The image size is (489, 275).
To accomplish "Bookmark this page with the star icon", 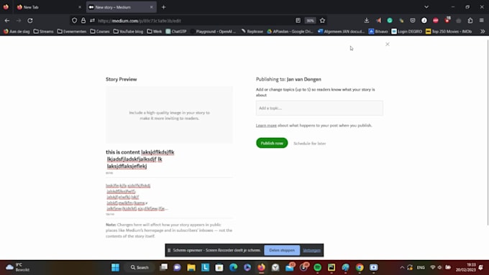I will click(x=322, y=21).
